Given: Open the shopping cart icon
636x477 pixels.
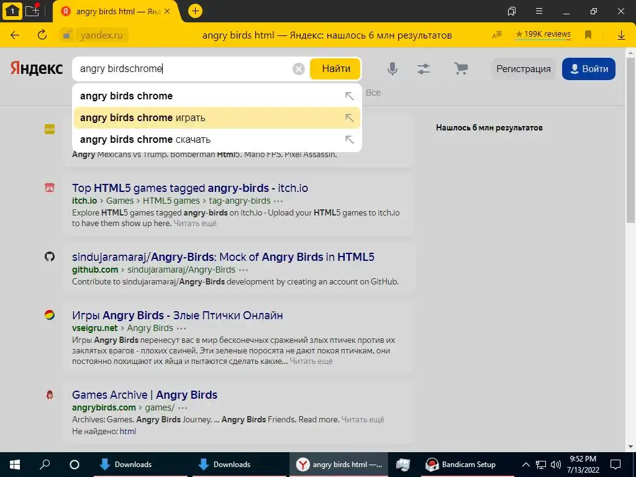Looking at the screenshot, I should [461, 68].
